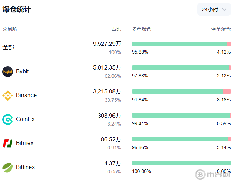The image size is (234, 184).
Task: Click the 全部 row label
Action: click(9, 48)
